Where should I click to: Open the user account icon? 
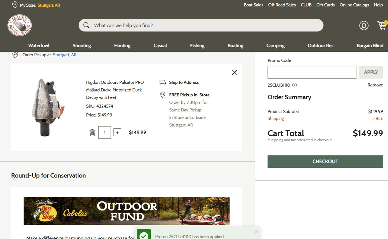(x=364, y=25)
